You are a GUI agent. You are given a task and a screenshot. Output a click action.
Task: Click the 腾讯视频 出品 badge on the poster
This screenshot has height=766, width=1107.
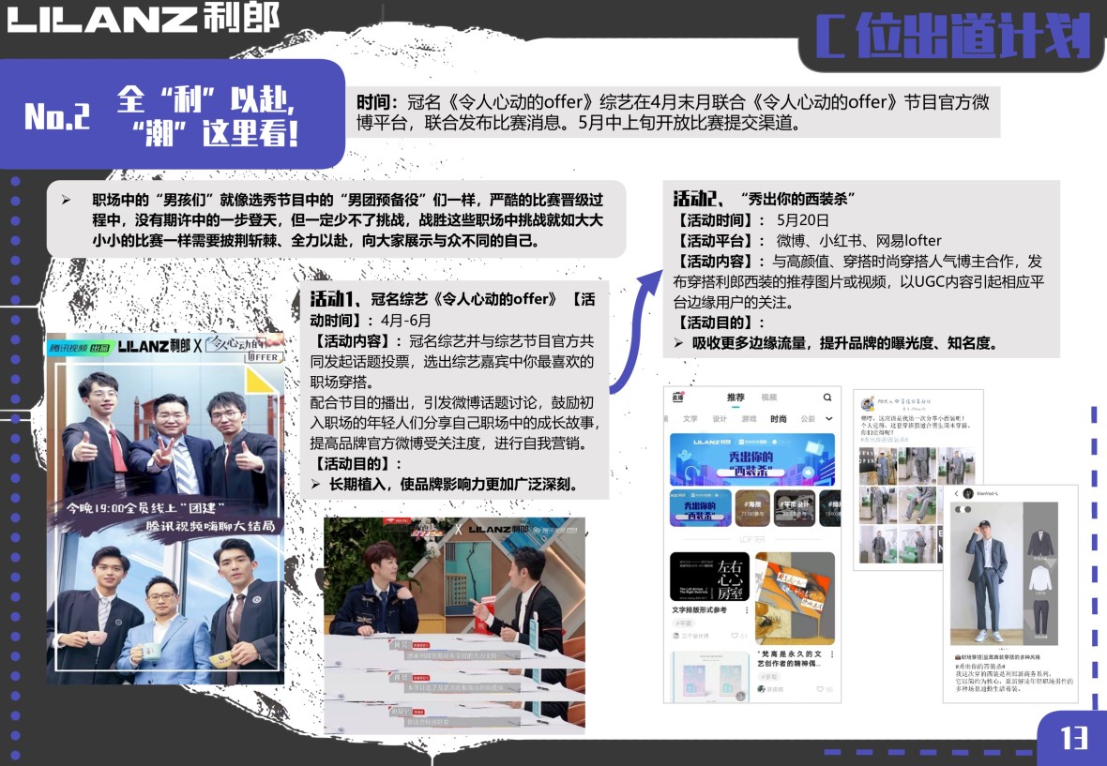point(80,348)
